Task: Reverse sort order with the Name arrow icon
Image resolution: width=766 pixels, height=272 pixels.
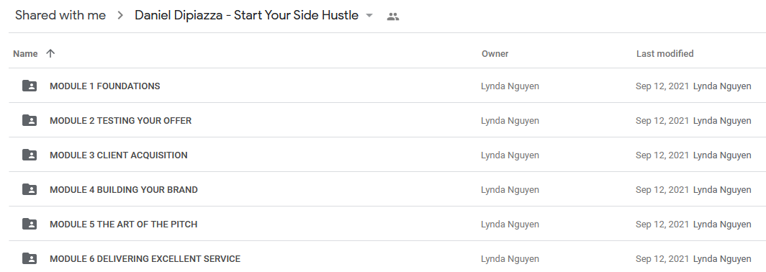Action: point(50,54)
